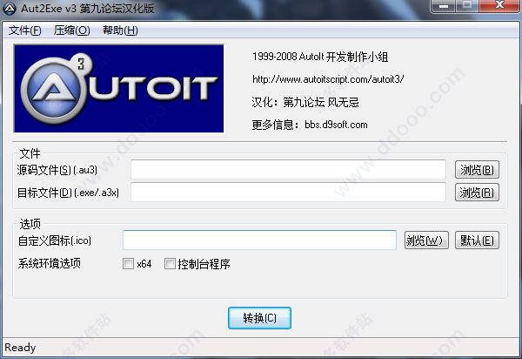Image resolution: width=522 pixels, height=359 pixels.
Task: Click the 转换(C) convert button
Action: pos(259,318)
